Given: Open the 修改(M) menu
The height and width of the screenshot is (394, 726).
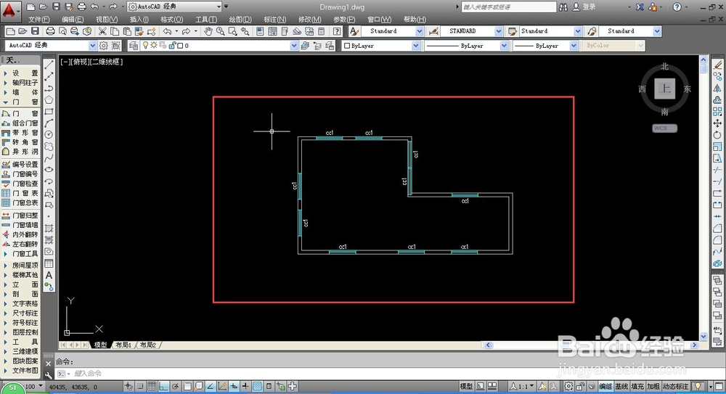Looking at the screenshot, I should click(x=310, y=20).
